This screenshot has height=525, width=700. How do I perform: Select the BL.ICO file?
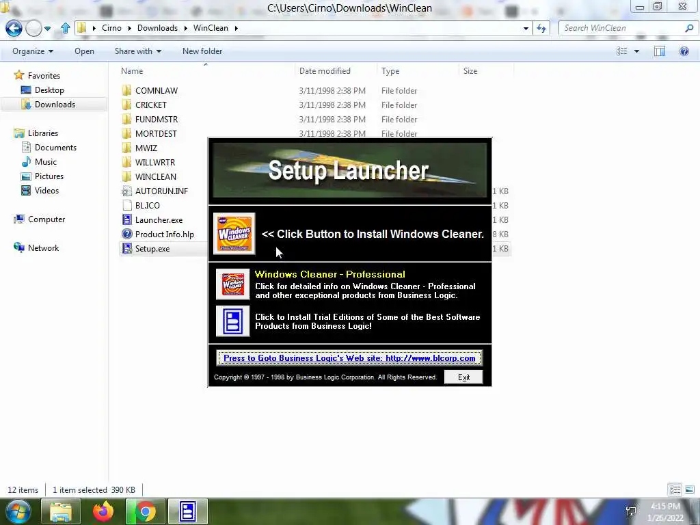click(148, 205)
